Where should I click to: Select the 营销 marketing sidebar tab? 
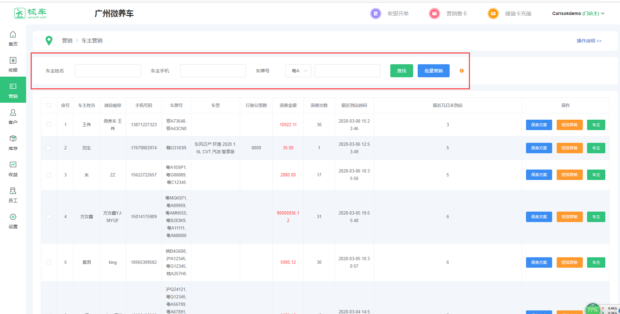[x=13, y=90]
